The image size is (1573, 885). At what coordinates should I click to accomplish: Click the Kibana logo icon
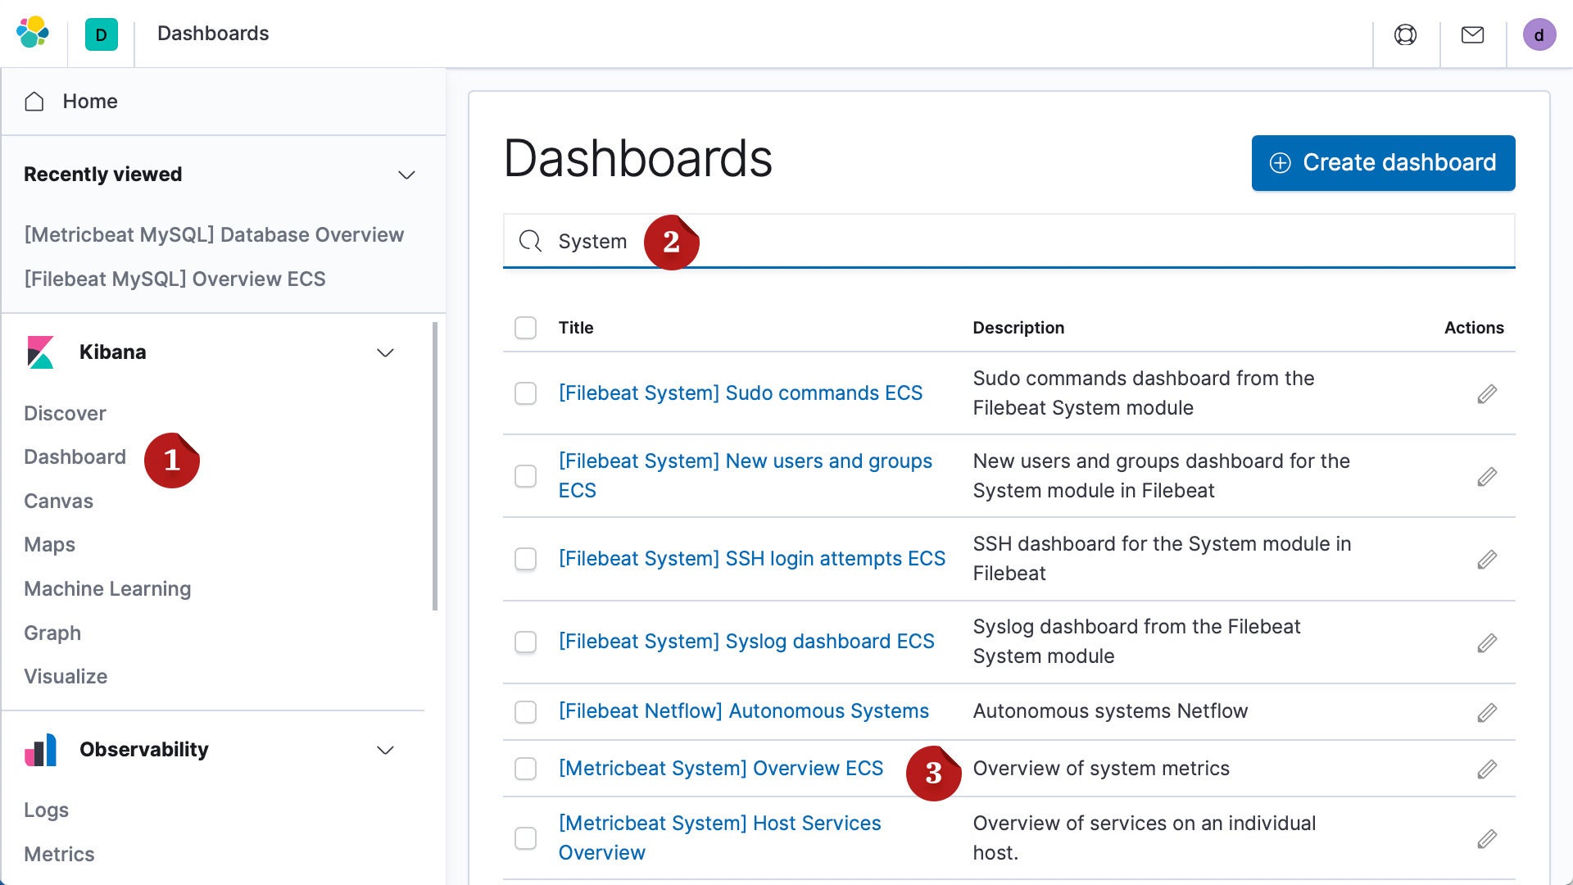40,352
